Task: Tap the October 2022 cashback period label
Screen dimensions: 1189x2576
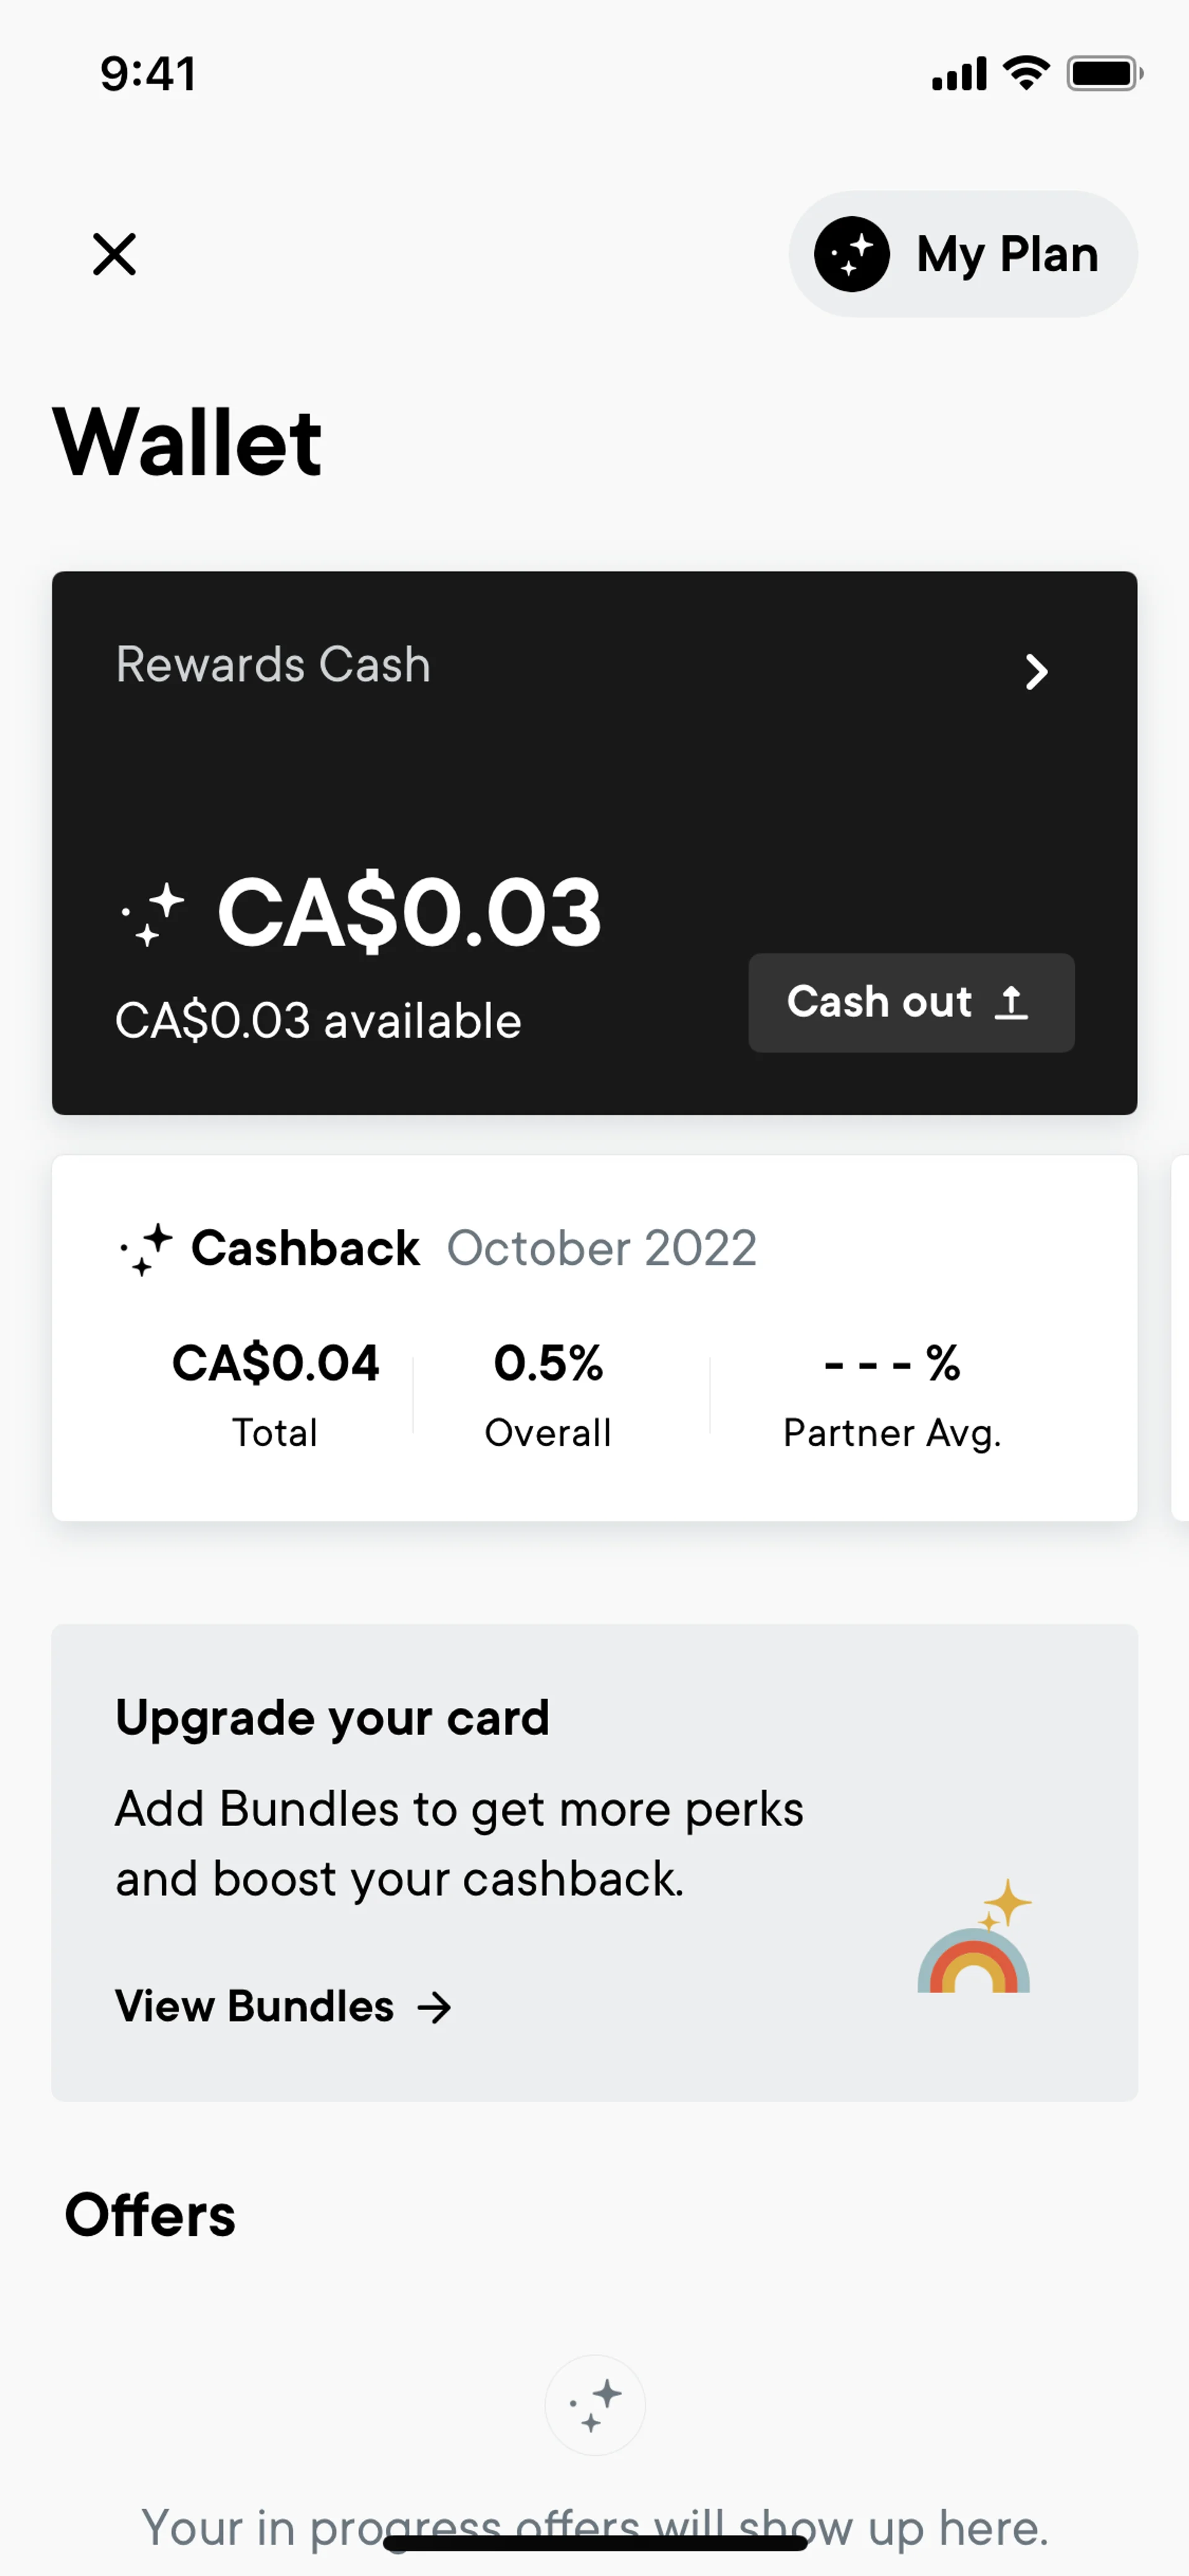Action: tap(601, 1248)
